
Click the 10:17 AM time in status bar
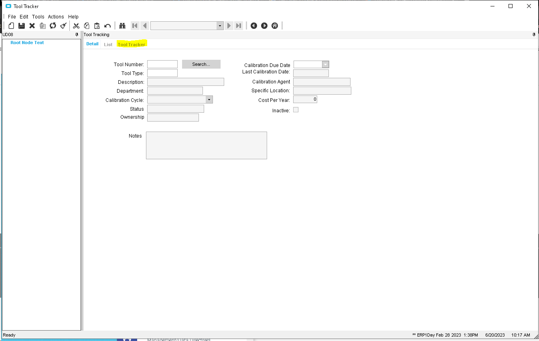(521, 335)
